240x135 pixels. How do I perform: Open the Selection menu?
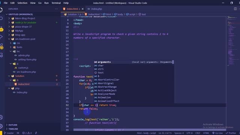coord(22,3)
